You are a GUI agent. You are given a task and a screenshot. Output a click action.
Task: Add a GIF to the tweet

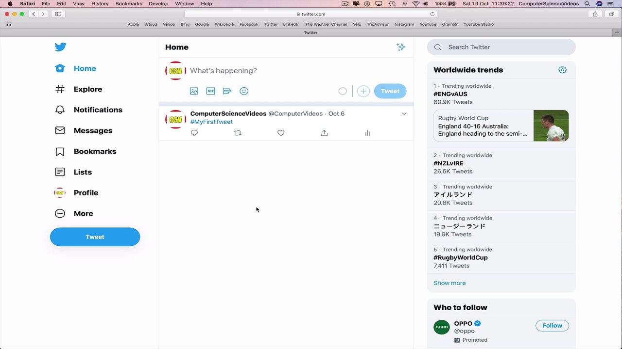click(210, 91)
